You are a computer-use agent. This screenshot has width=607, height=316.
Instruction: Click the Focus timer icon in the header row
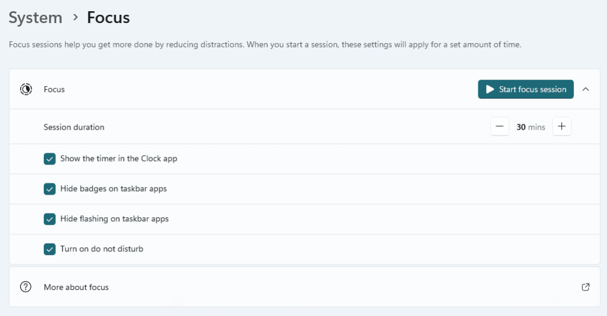click(x=26, y=89)
